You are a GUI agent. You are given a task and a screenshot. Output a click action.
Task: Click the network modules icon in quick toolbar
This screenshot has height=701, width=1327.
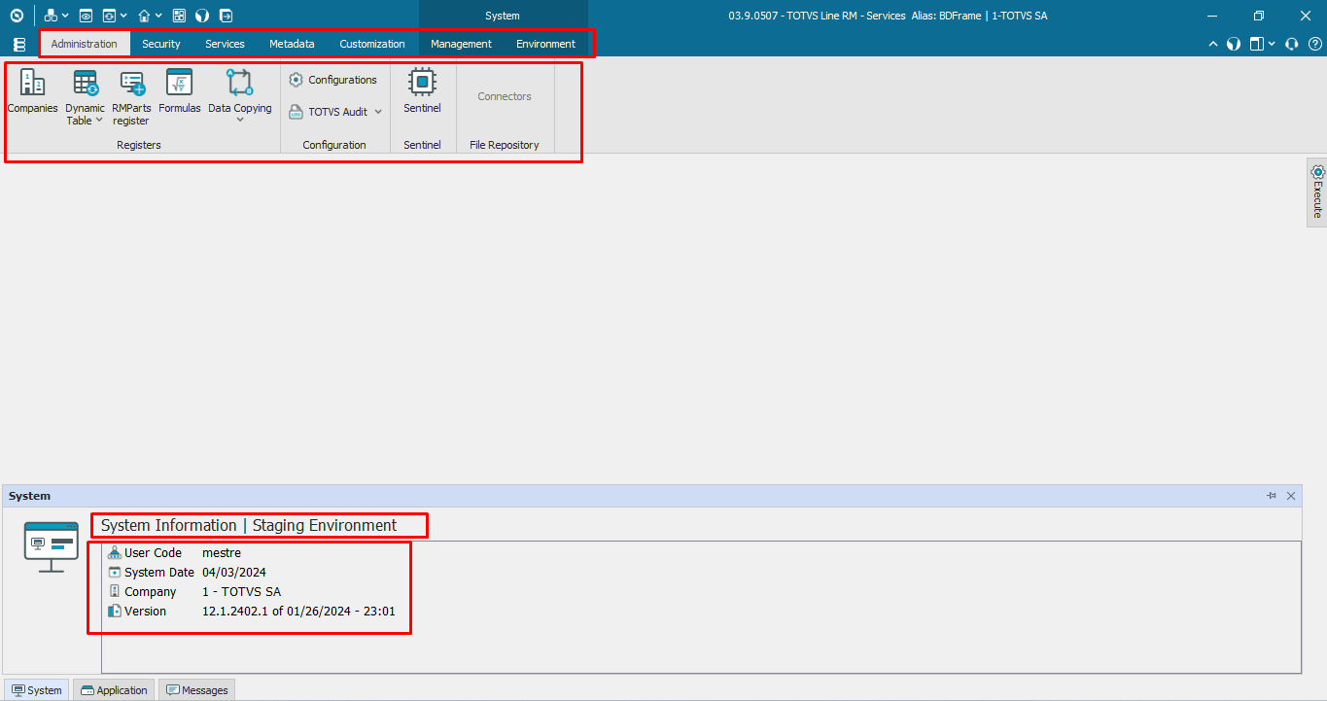click(51, 16)
